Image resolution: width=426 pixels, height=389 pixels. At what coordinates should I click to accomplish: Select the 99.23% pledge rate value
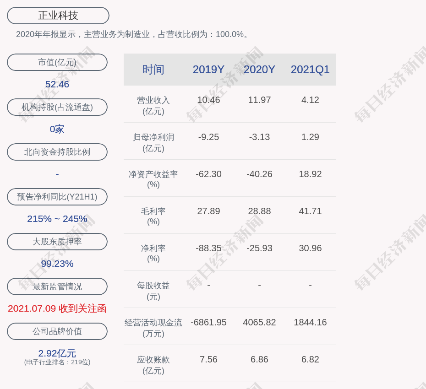point(57,264)
